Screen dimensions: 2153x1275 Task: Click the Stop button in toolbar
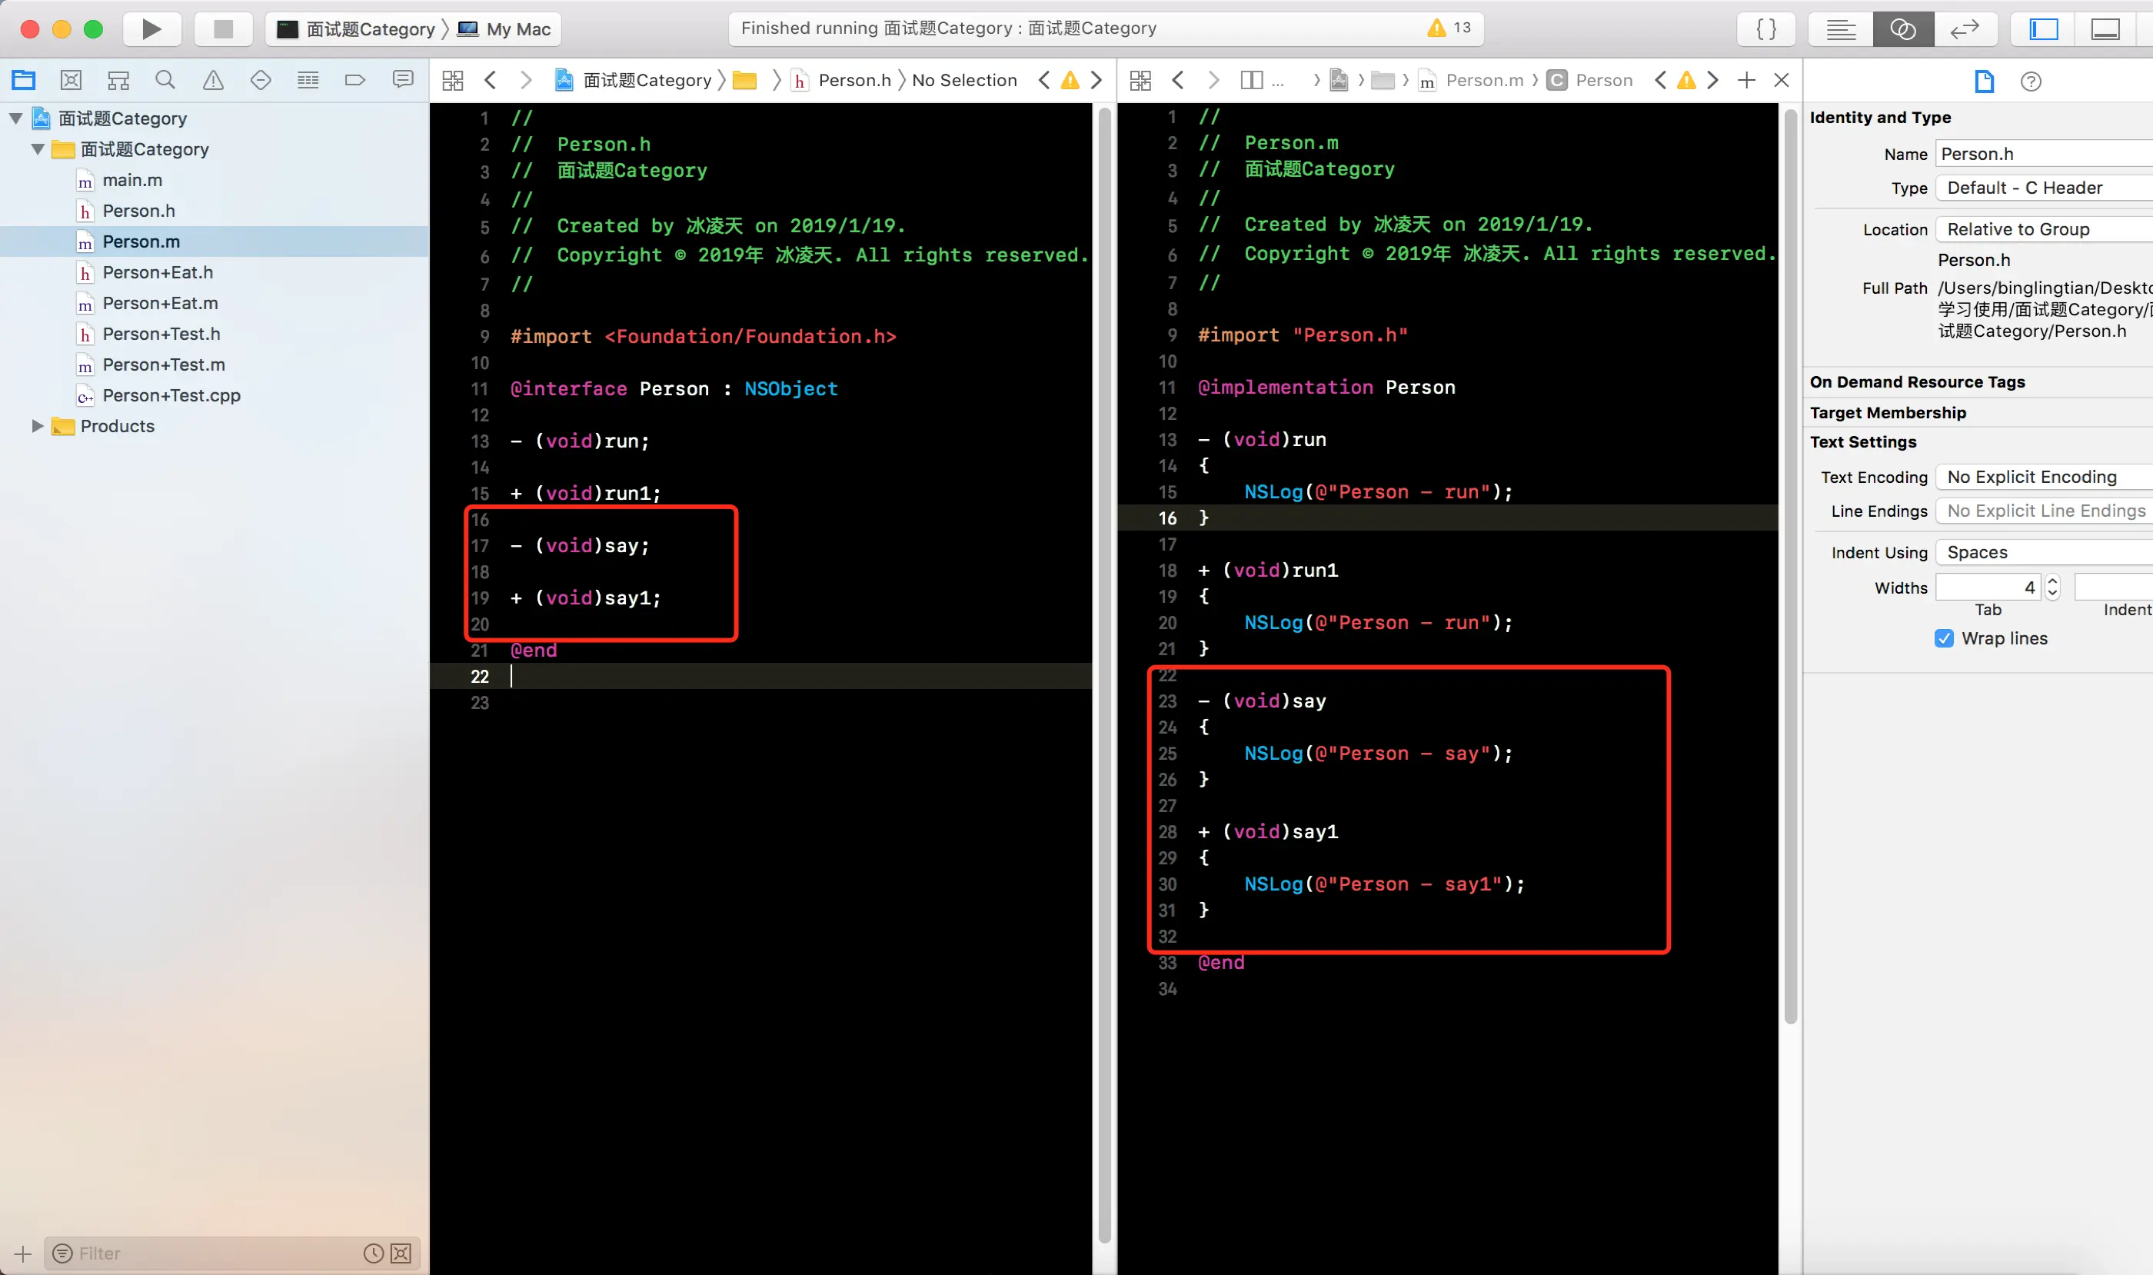tap(224, 29)
